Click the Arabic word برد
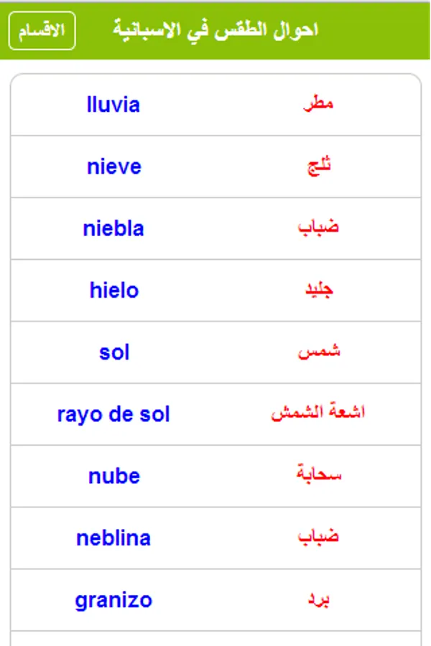 [x=318, y=600]
